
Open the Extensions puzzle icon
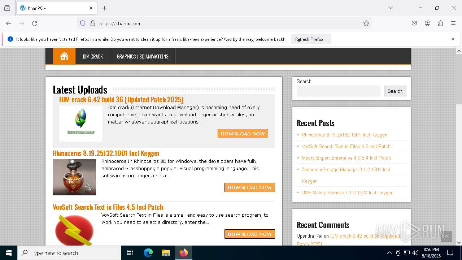point(440,23)
